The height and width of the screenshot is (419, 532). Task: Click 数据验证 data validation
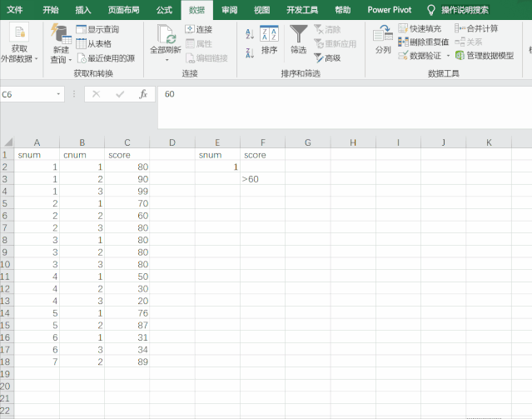point(420,56)
